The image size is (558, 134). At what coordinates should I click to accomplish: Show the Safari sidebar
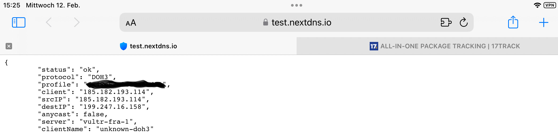[19, 23]
